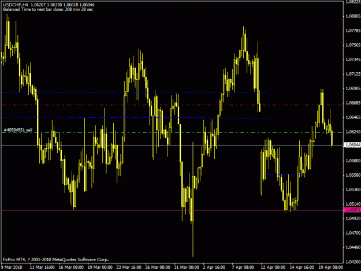Click the 19 Apr 08:00 time label
Viewport: 361px width, 271px height.
pos(331,268)
